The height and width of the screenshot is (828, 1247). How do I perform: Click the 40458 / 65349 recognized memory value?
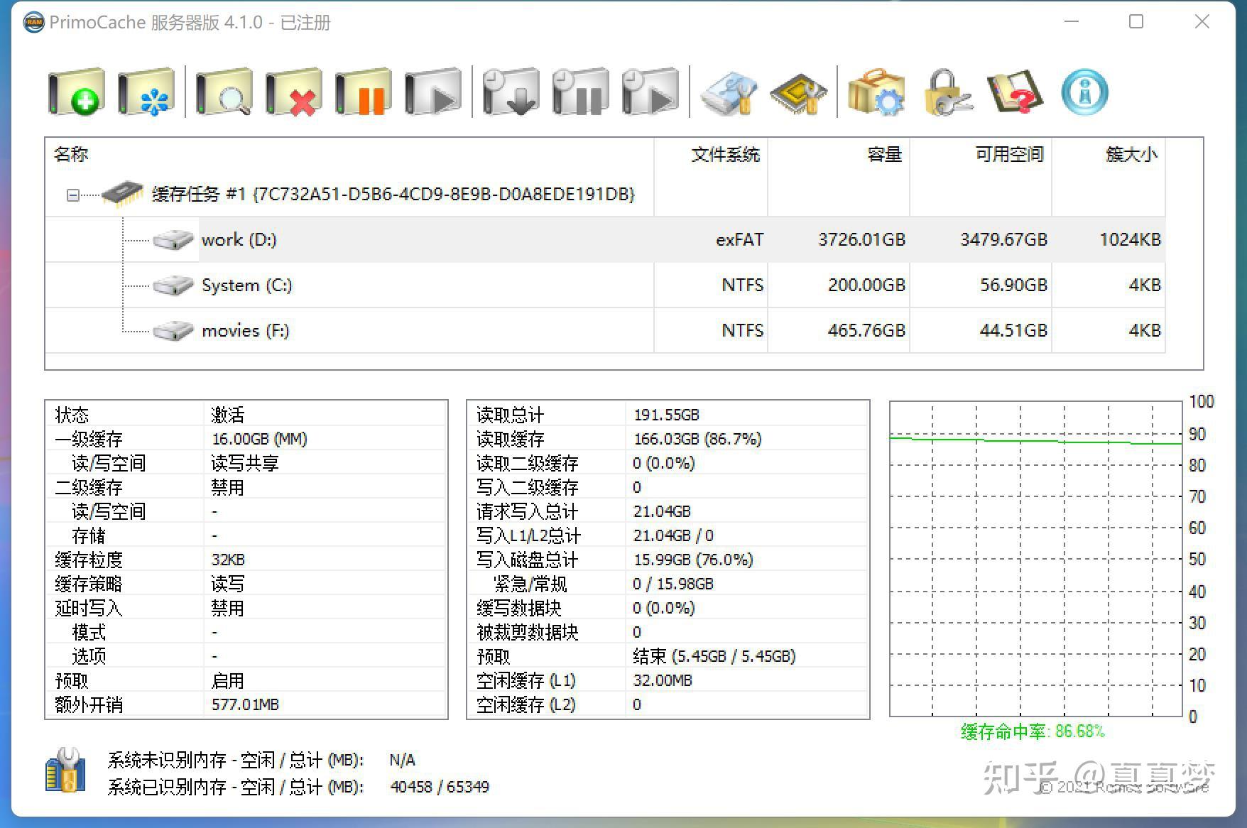point(440,787)
